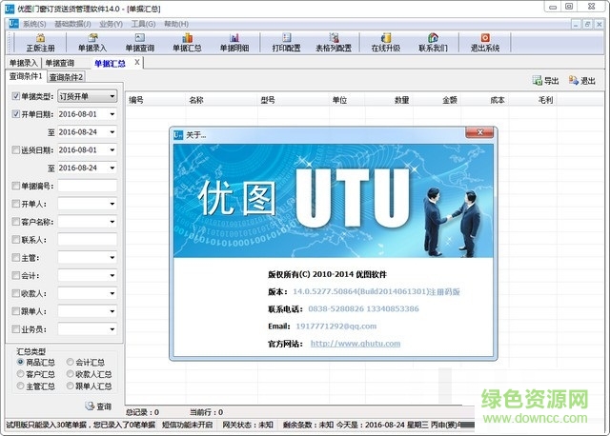Open the 基础数据(J) menu
The image size is (610, 436).
(x=72, y=24)
